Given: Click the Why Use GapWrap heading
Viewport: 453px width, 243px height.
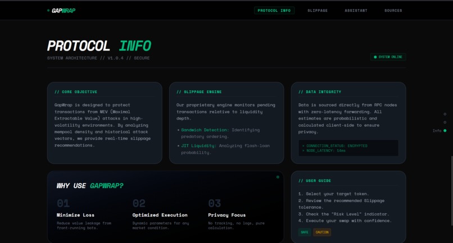Looking at the screenshot, I should coord(90,186).
